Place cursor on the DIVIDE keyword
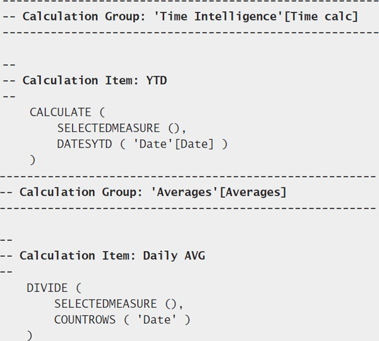 (47, 288)
